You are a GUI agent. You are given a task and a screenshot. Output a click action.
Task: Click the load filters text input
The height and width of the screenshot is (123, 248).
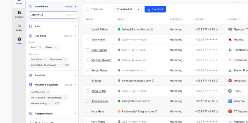48,15
